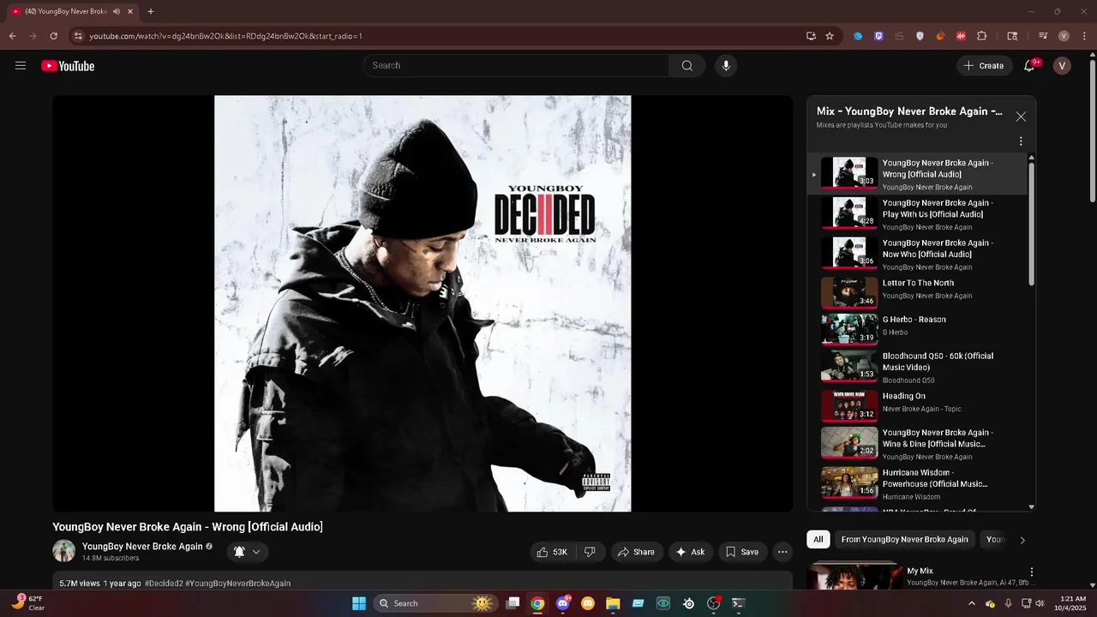Open YouTube notifications bell

tap(1030, 66)
